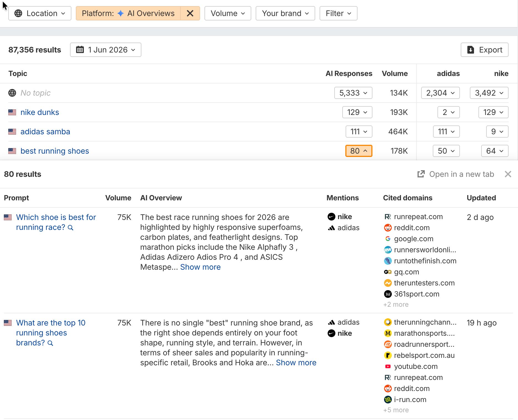
Task: Open the 1 Jun 2026 date picker
Action: [106, 50]
